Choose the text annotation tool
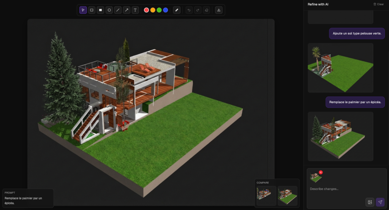Screen dimensions: 389x210 tap(135, 10)
